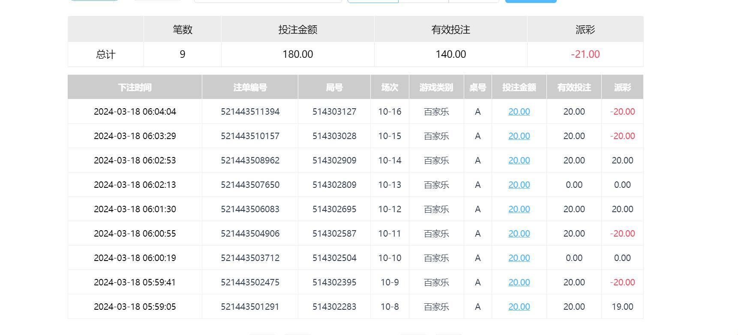Click the total payout value -21.00
Viewport: 738px width, 335px height.
coord(585,54)
